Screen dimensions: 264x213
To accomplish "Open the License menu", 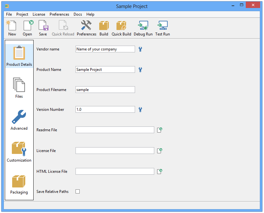I will click(39, 14).
